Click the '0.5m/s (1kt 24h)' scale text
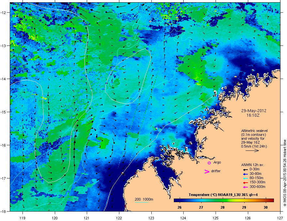Viewport: 287px width, 221px height. (x=254, y=147)
